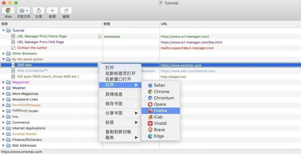Viewport: 301px width, 154px height.
Task: Choose Vivaldi in the browser submenu
Action: tap(161, 123)
